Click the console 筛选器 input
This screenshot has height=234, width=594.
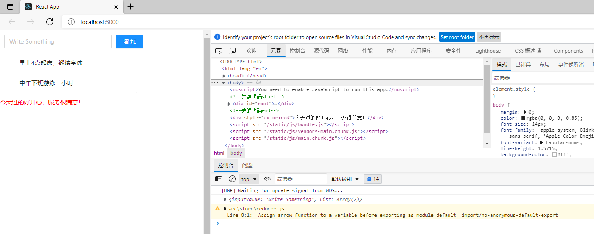pyautogui.click(x=301, y=179)
